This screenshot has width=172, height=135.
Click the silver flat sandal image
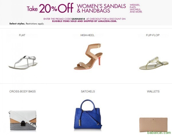tap(22, 63)
